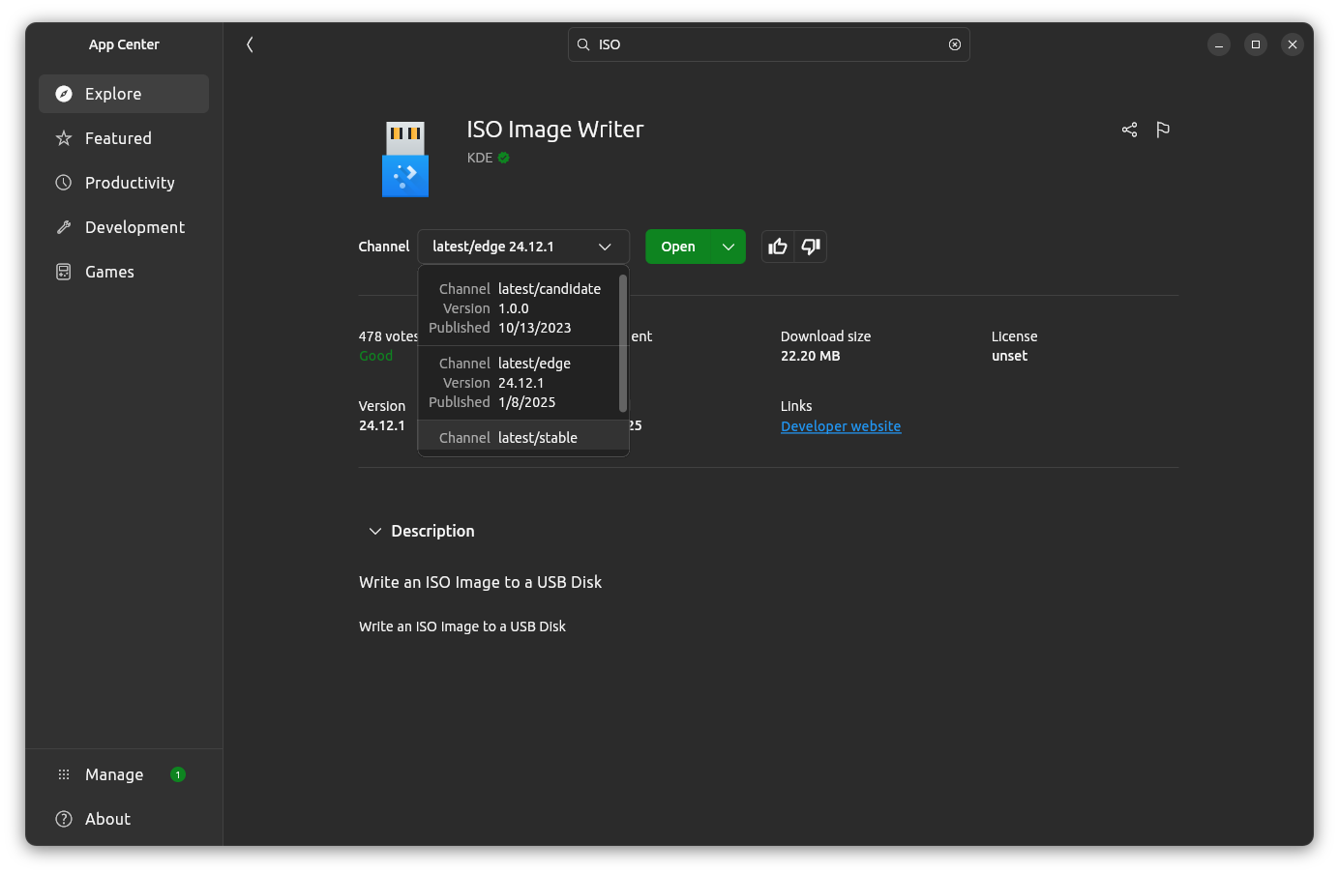Screen dimensions: 1339x874
Task: Click the channel list scrollbar
Action: [x=623, y=343]
